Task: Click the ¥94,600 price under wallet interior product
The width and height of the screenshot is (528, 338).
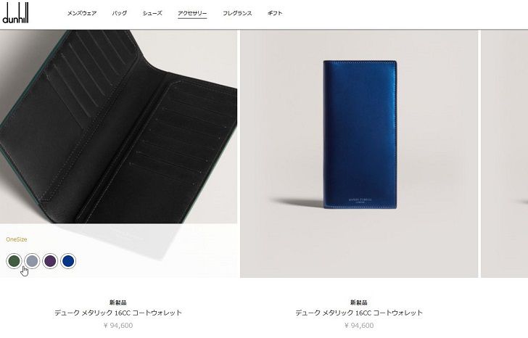Action: tap(118, 326)
